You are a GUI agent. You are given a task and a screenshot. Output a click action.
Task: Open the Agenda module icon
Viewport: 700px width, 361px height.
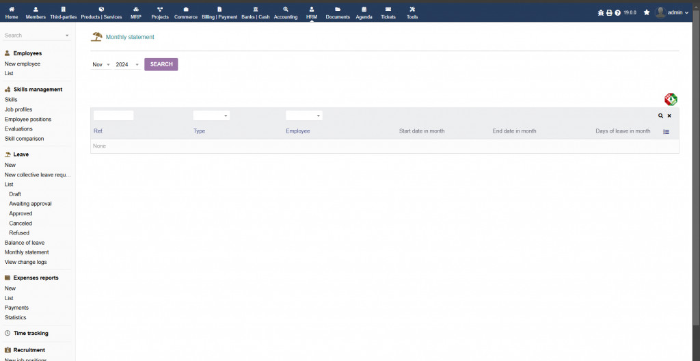(x=364, y=9)
